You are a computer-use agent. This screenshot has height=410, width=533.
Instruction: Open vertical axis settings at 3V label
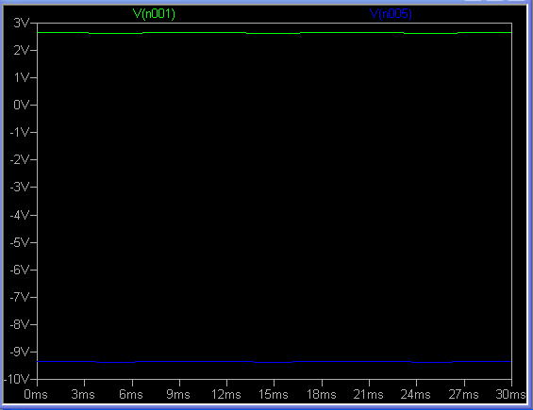[21, 24]
